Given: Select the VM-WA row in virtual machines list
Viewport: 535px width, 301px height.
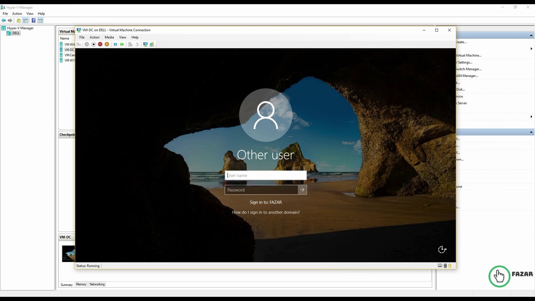Looking at the screenshot, I should coord(67,44).
